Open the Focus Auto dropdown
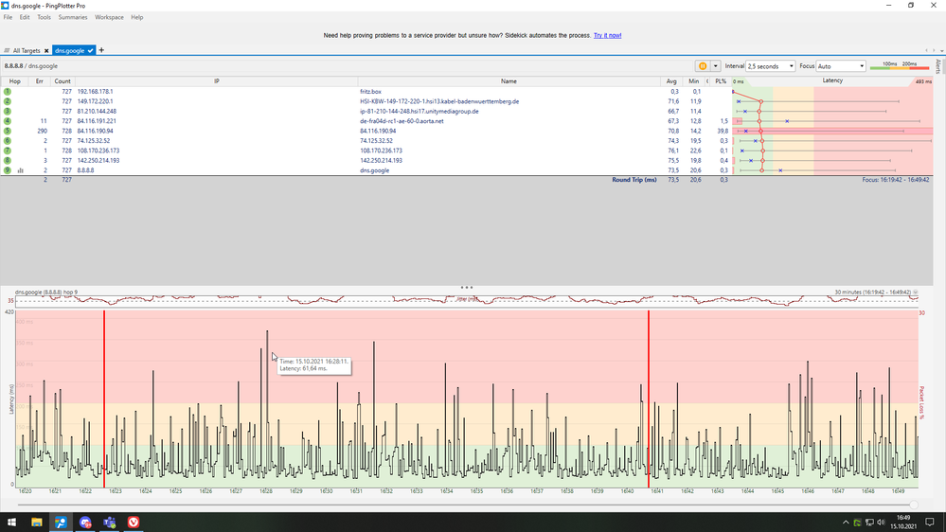Viewport: 946px width, 532px height. (840, 66)
